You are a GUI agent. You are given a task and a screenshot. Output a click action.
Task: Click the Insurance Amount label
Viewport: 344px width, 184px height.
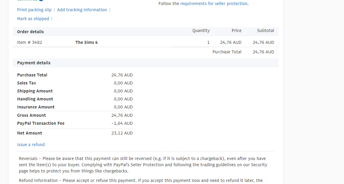[x=36, y=107]
